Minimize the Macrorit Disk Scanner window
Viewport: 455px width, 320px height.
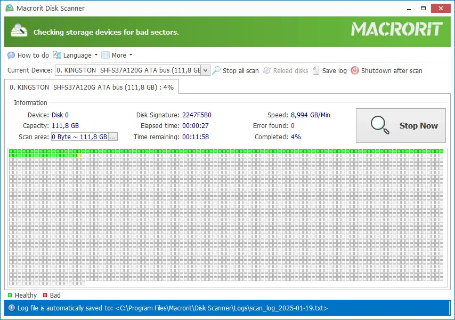(x=409, y=9)
